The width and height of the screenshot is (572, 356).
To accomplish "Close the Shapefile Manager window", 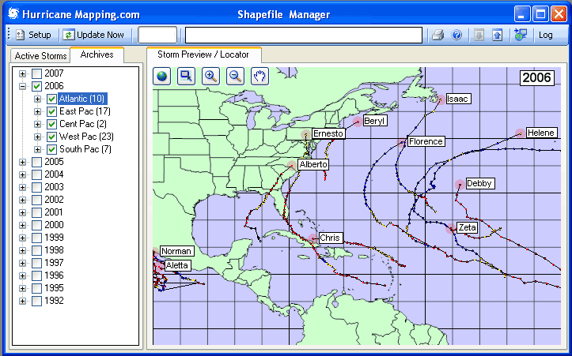I will (x=559, y=14).
